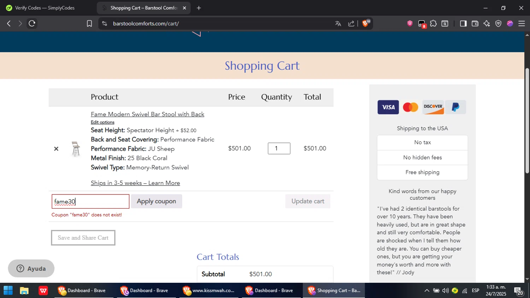This screenshot has width=530, height=298.
Task: Click the PayPal payment logo
Action: click(x=455, y=107)
